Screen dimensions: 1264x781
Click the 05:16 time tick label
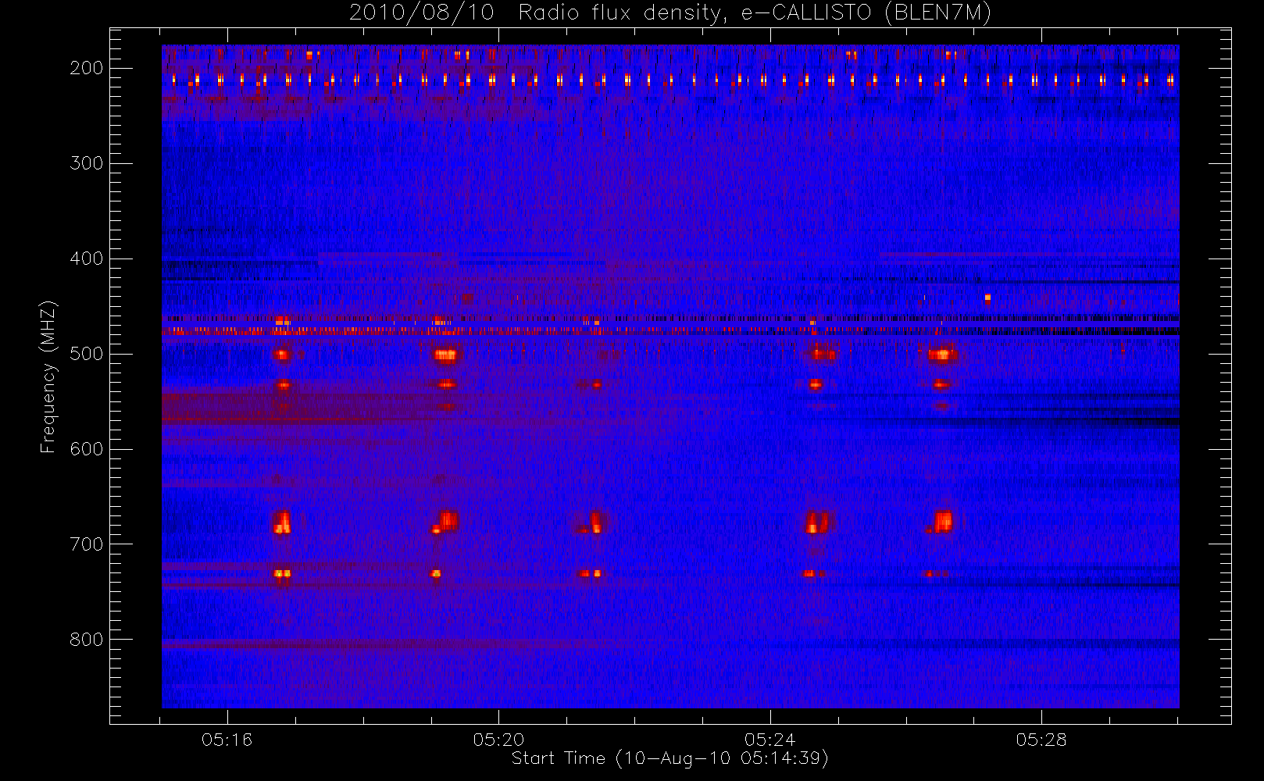tap(227, 740)
